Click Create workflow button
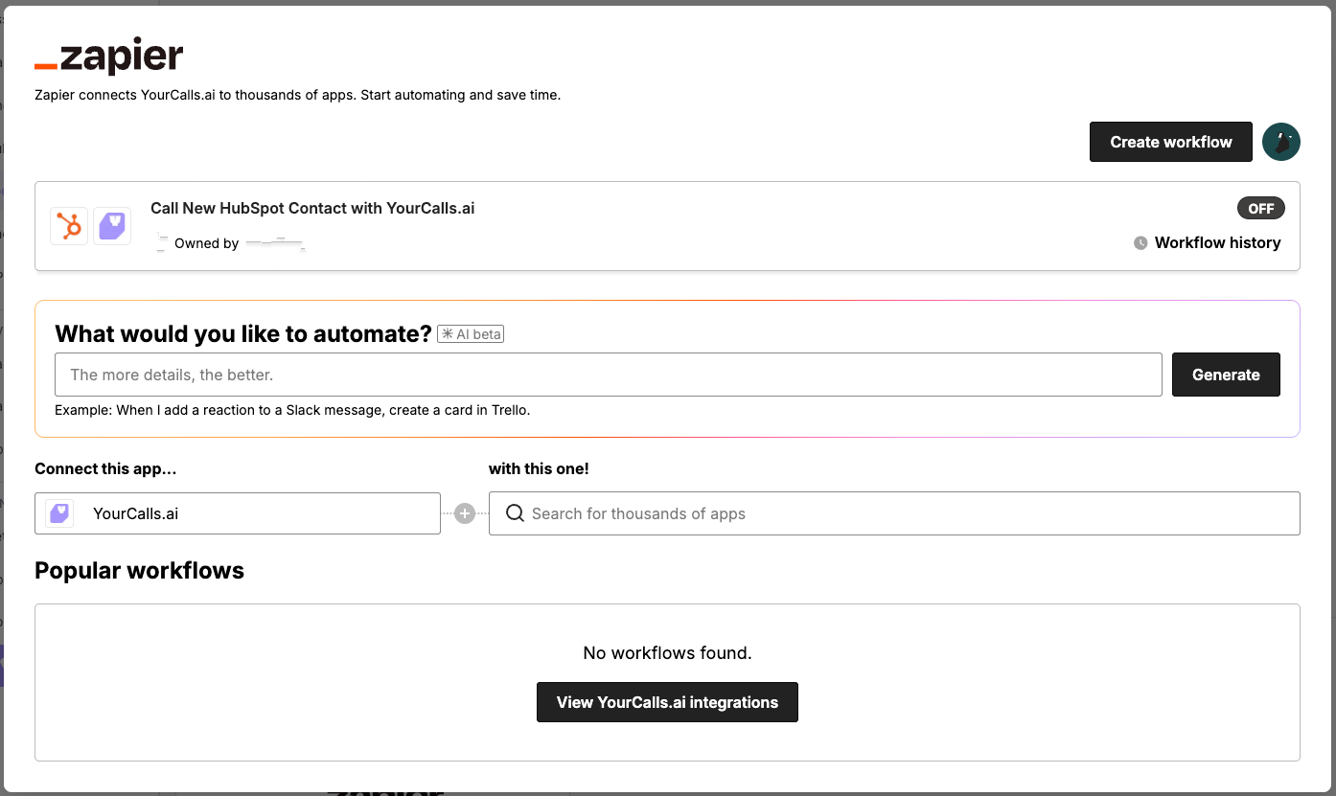The height and width of the screenshot is (796, 1336). point(1171,142)
